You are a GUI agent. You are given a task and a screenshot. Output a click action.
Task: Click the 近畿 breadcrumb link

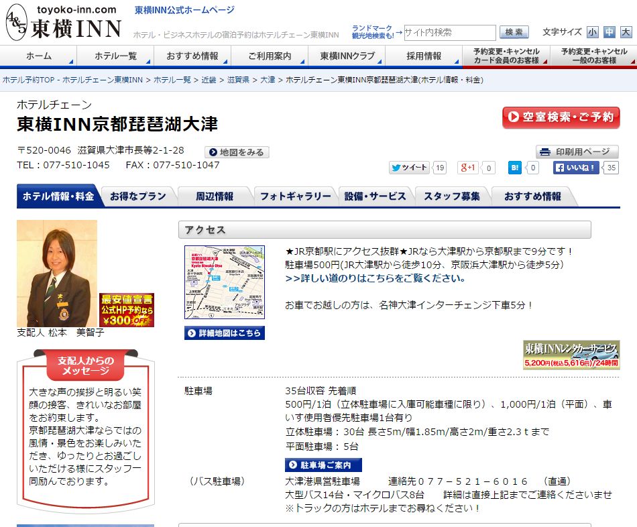[x=209, y=80]
